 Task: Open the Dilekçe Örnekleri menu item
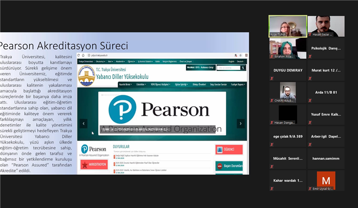[x=199, y=84]
